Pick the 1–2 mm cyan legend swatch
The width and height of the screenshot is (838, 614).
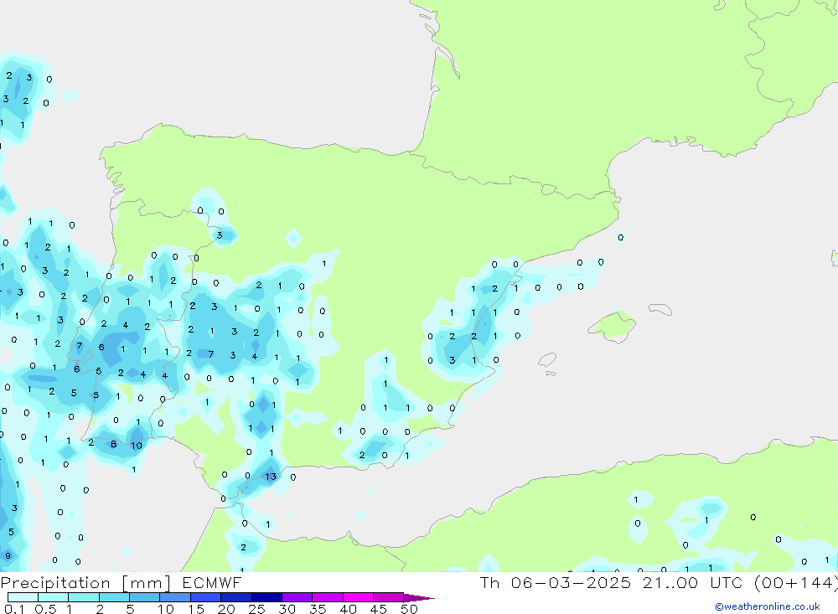[x=84, y=597]
